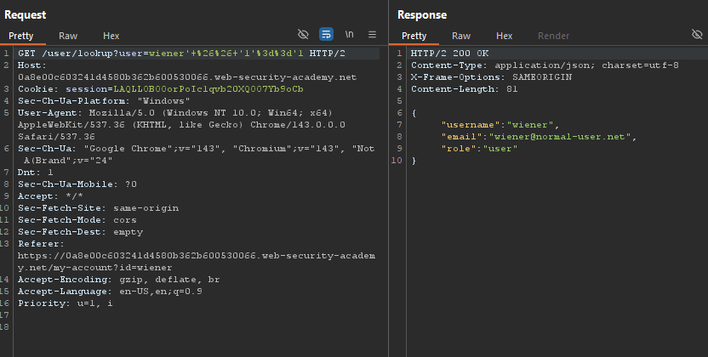The height and width of the screenshot is (357, 708).
Task: Switch to the Request Hex tab
Action: [x=111, y=36]
